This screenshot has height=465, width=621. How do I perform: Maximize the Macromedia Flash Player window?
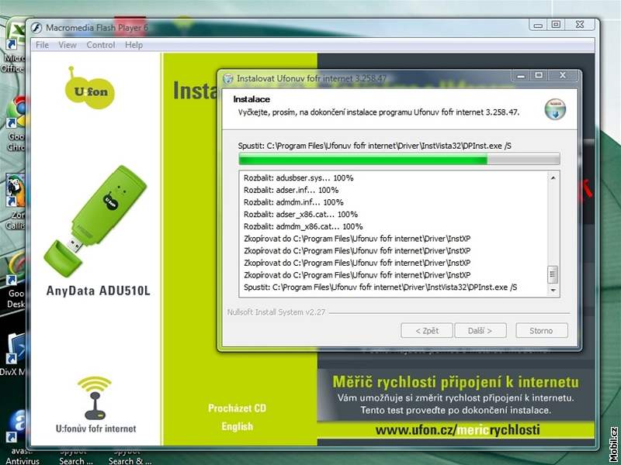point(556,25)
